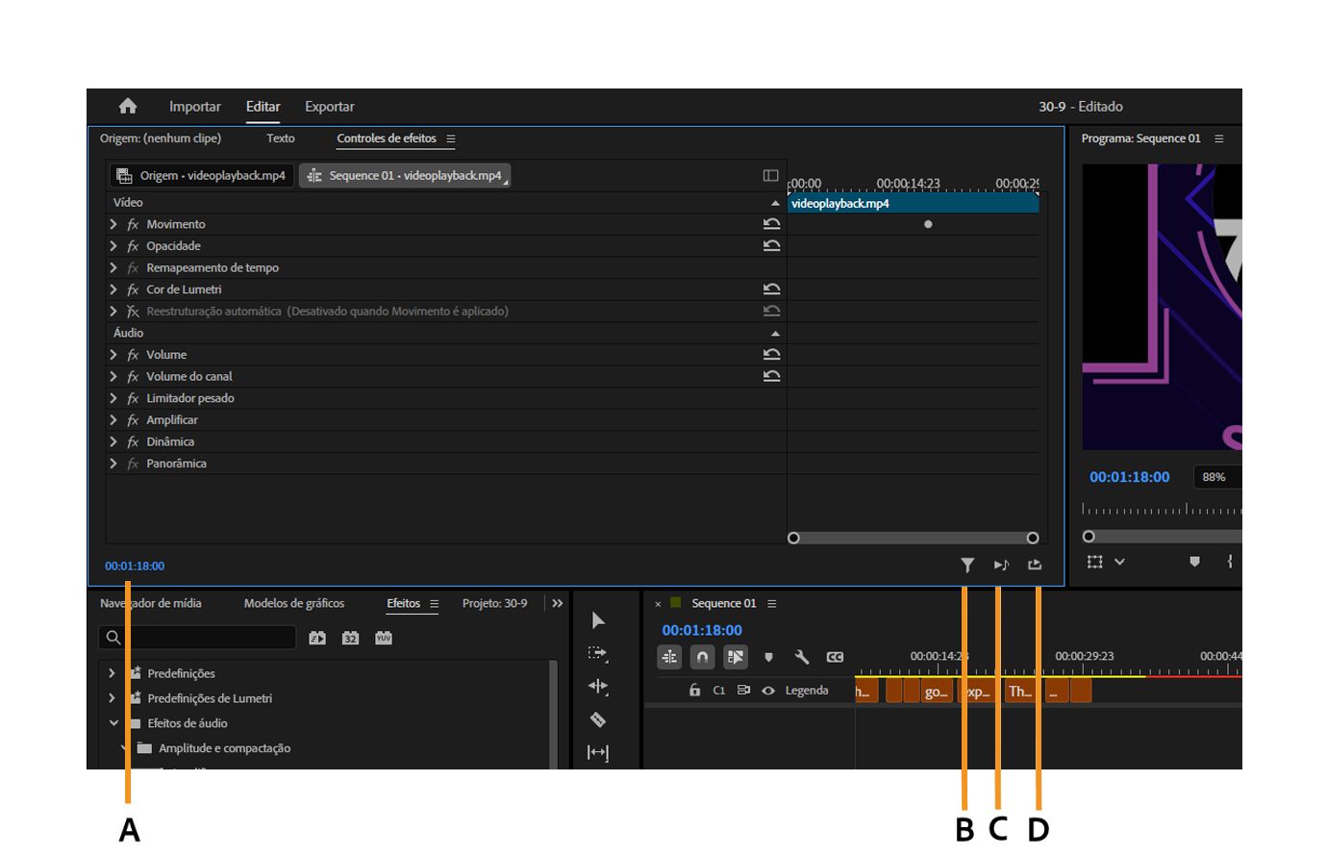Expand the Opacidade effect properties
Image resolution: width=1327 pixels, height=857 pixels.
[114, 246]
